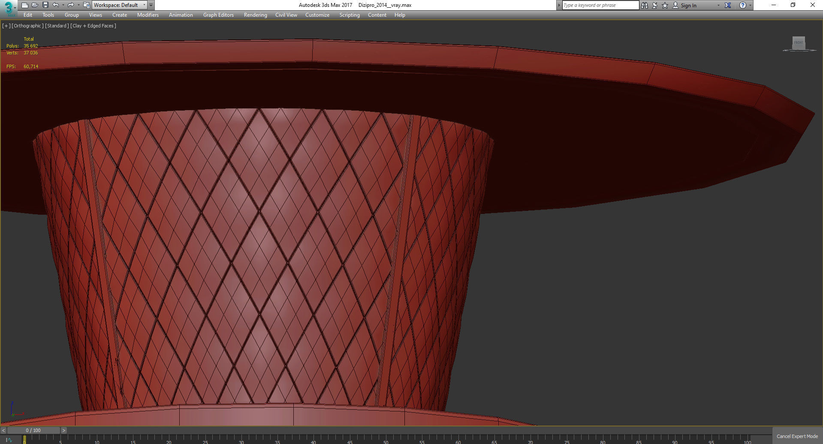Click the Verts count 37 036 value
Screen dimensions: 823x444
click(31, 53)
